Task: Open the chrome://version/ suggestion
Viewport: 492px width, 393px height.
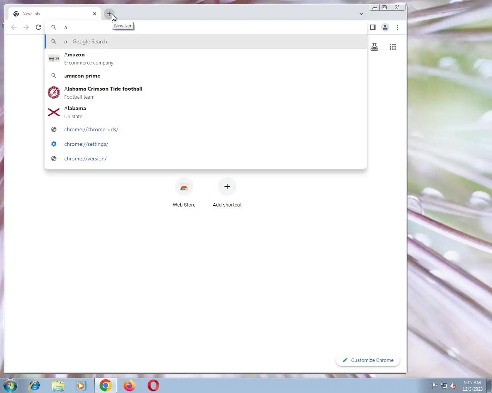Action: (206, 159)
